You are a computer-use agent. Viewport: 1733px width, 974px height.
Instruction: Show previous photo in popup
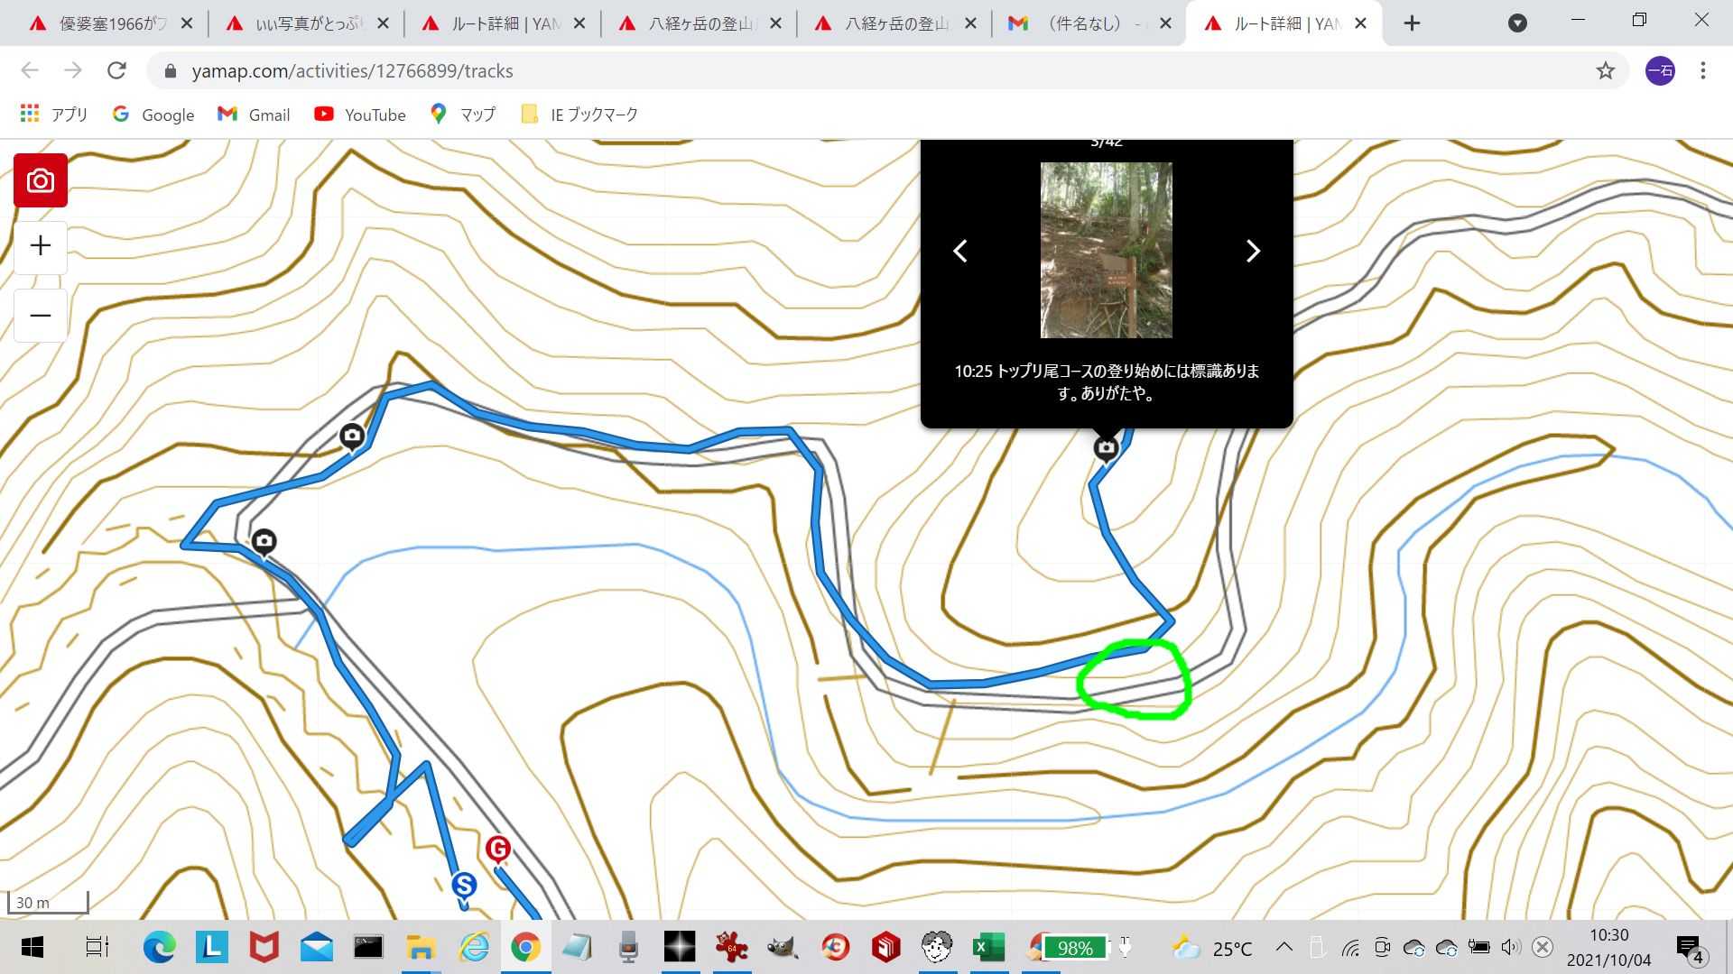pos(960,251)
